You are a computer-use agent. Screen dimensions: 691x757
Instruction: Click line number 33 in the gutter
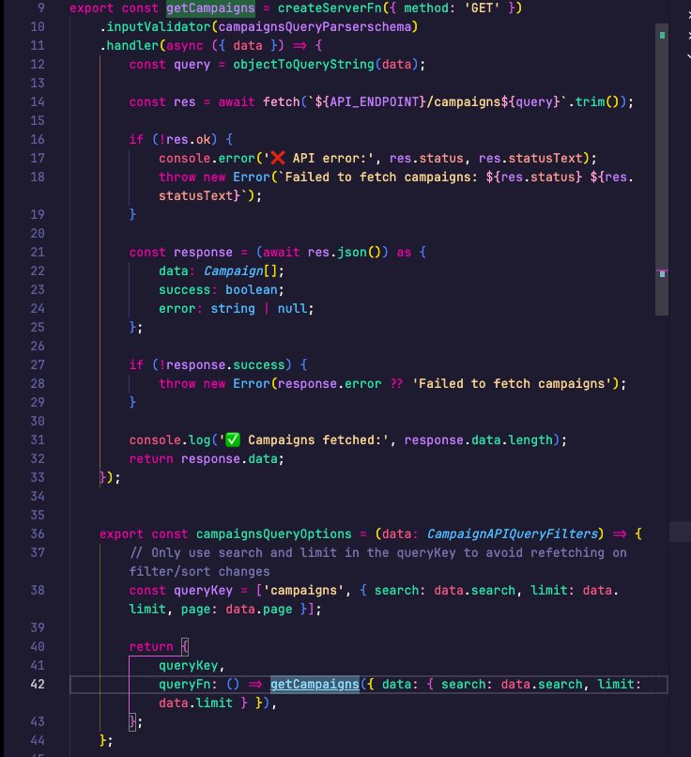tap(38, 477)
